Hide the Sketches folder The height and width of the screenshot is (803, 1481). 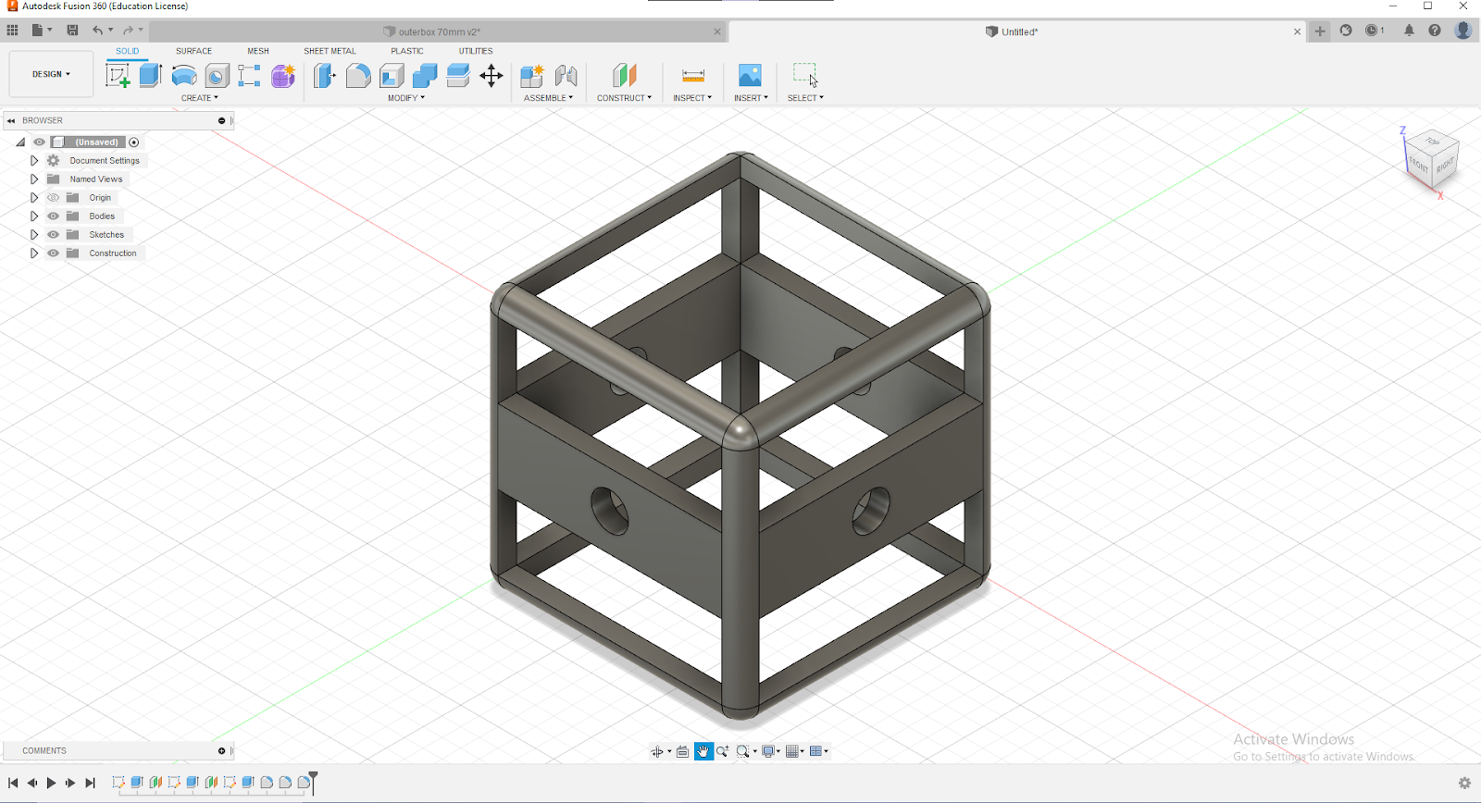(53, 235)
